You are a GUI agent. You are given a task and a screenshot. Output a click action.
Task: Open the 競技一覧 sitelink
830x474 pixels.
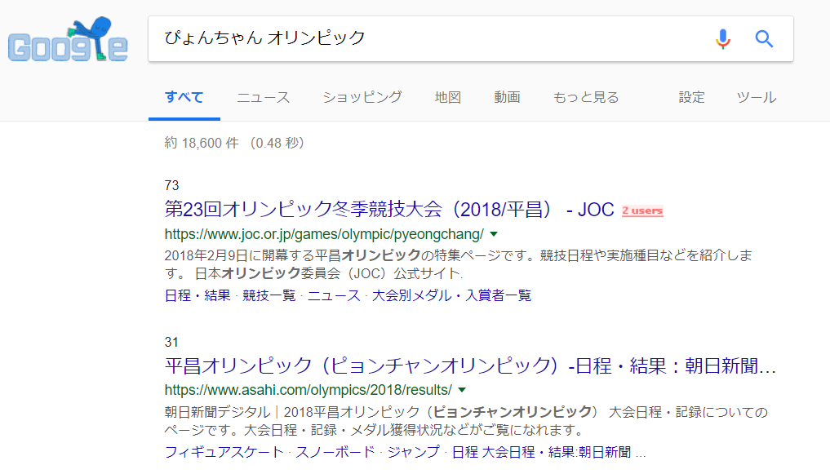click(269, 295)
